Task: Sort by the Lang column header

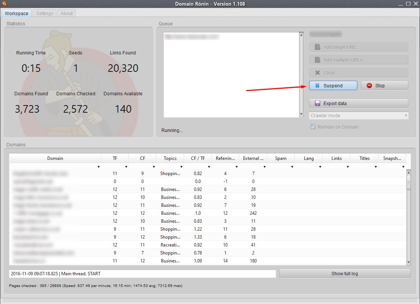Action: [308, 158]
